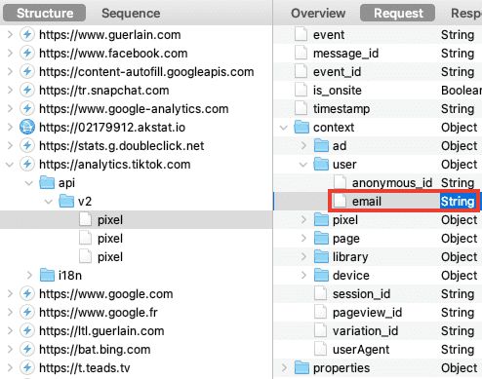The width and height of the screenshot is (482, 379).
Task: Select the event_id field row
Action: tap(378, 71)
